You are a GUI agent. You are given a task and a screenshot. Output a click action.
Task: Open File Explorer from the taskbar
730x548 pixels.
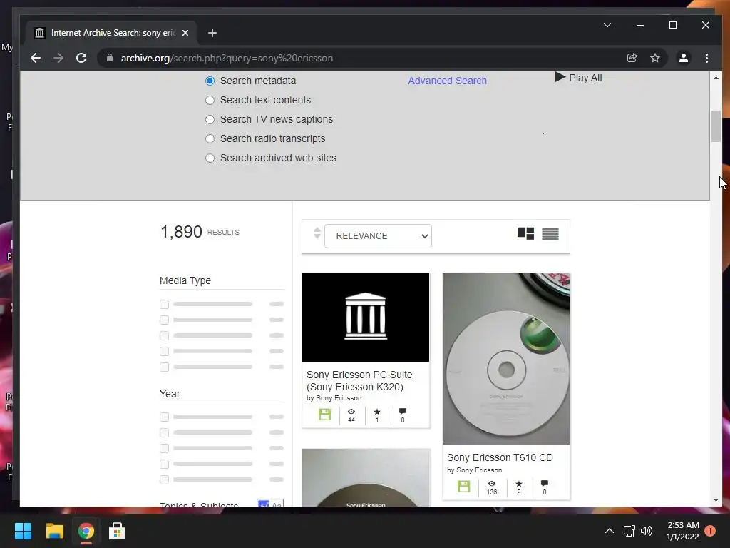[54, 531]
